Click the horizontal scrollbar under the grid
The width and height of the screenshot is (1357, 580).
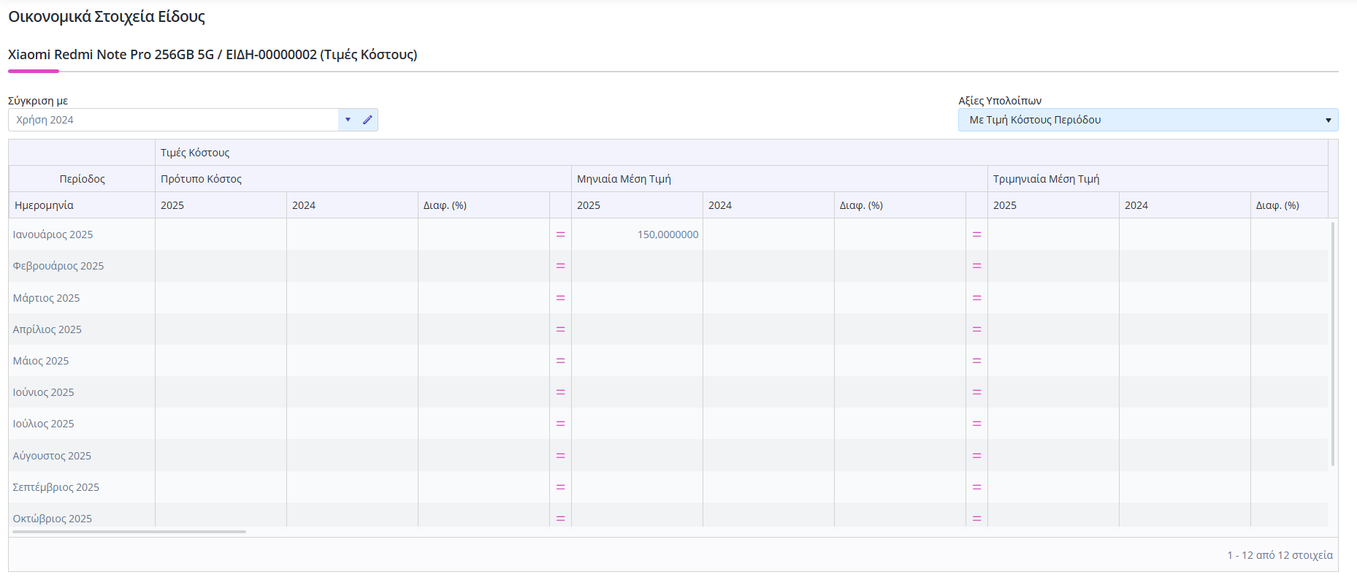(x=129, y=532)
